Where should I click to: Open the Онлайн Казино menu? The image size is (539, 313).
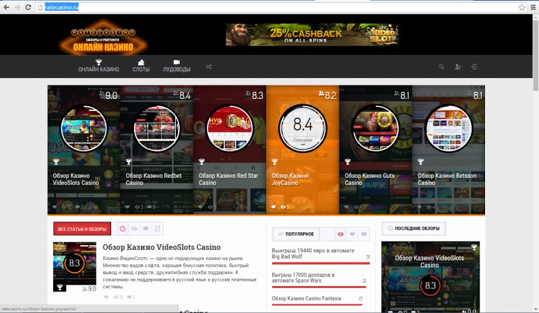click(x=98, y=66)
